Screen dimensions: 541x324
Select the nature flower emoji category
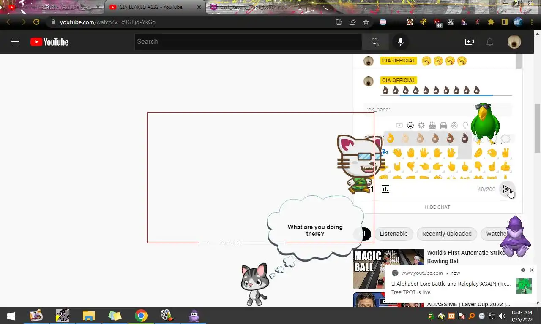421,125
